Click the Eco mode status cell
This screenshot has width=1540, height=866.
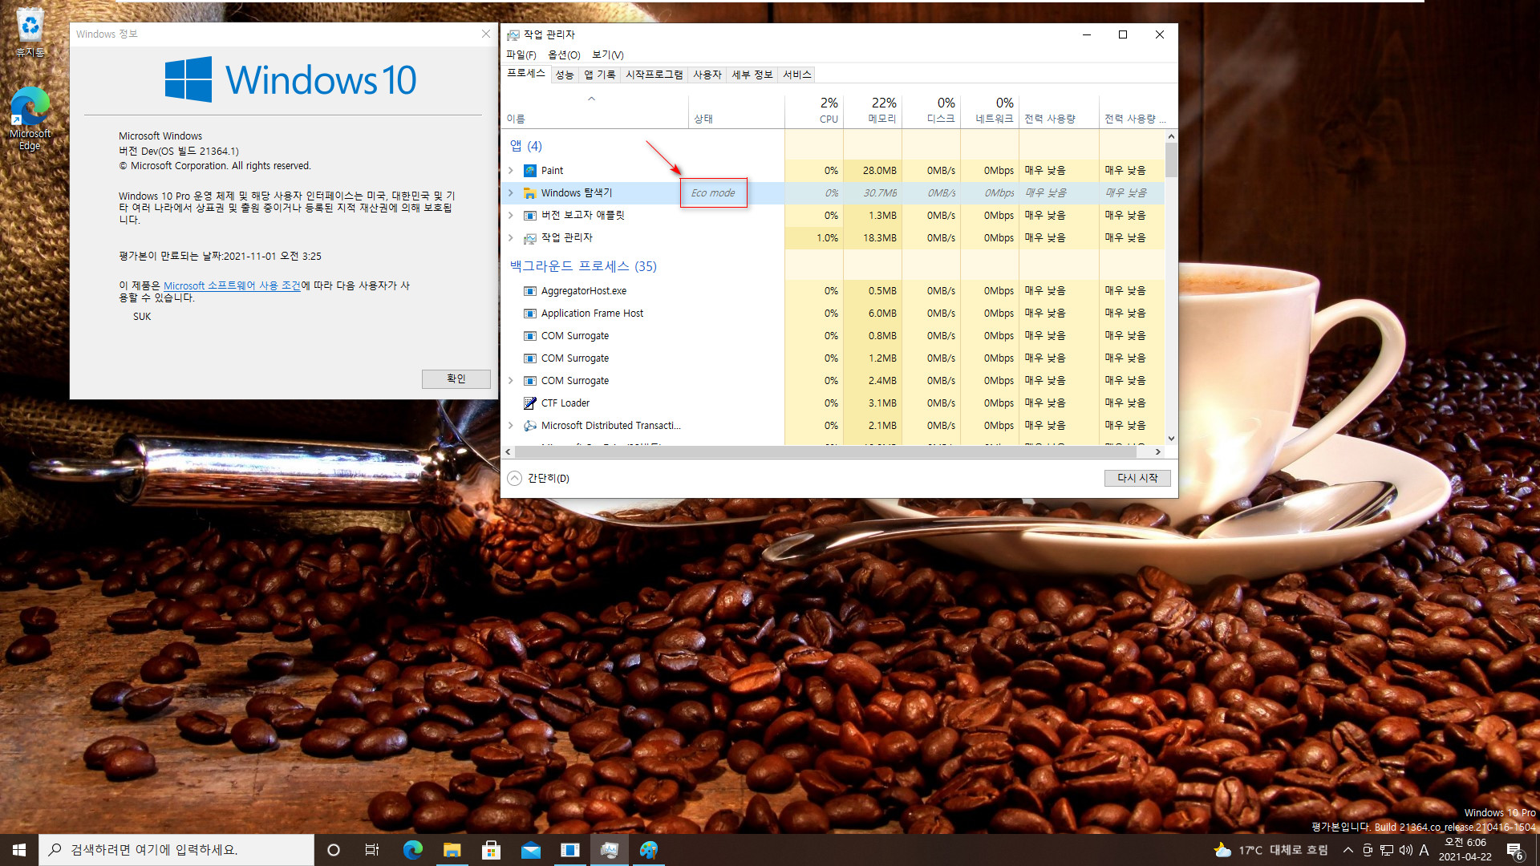(713, 192)
